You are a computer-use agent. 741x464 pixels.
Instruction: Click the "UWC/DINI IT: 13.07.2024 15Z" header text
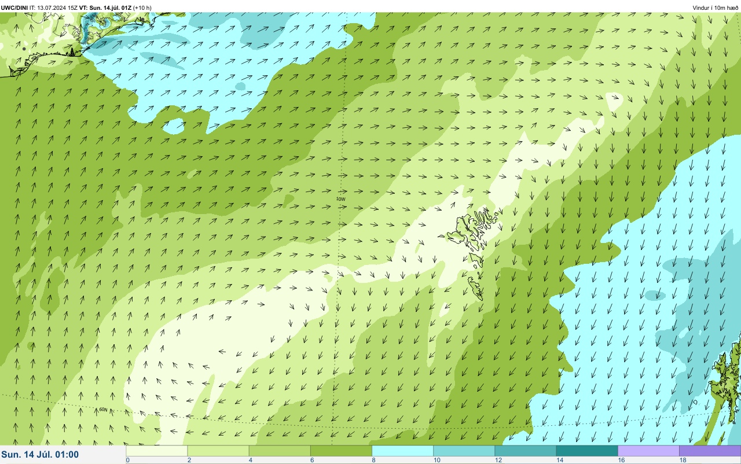pyautogui.click(x=39, y=8)
